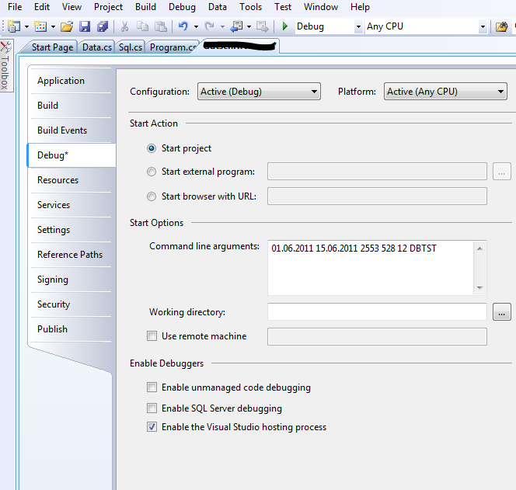Select Start browser with URL option
Viewport: 516px width, 490px height.
pos(152,196)
